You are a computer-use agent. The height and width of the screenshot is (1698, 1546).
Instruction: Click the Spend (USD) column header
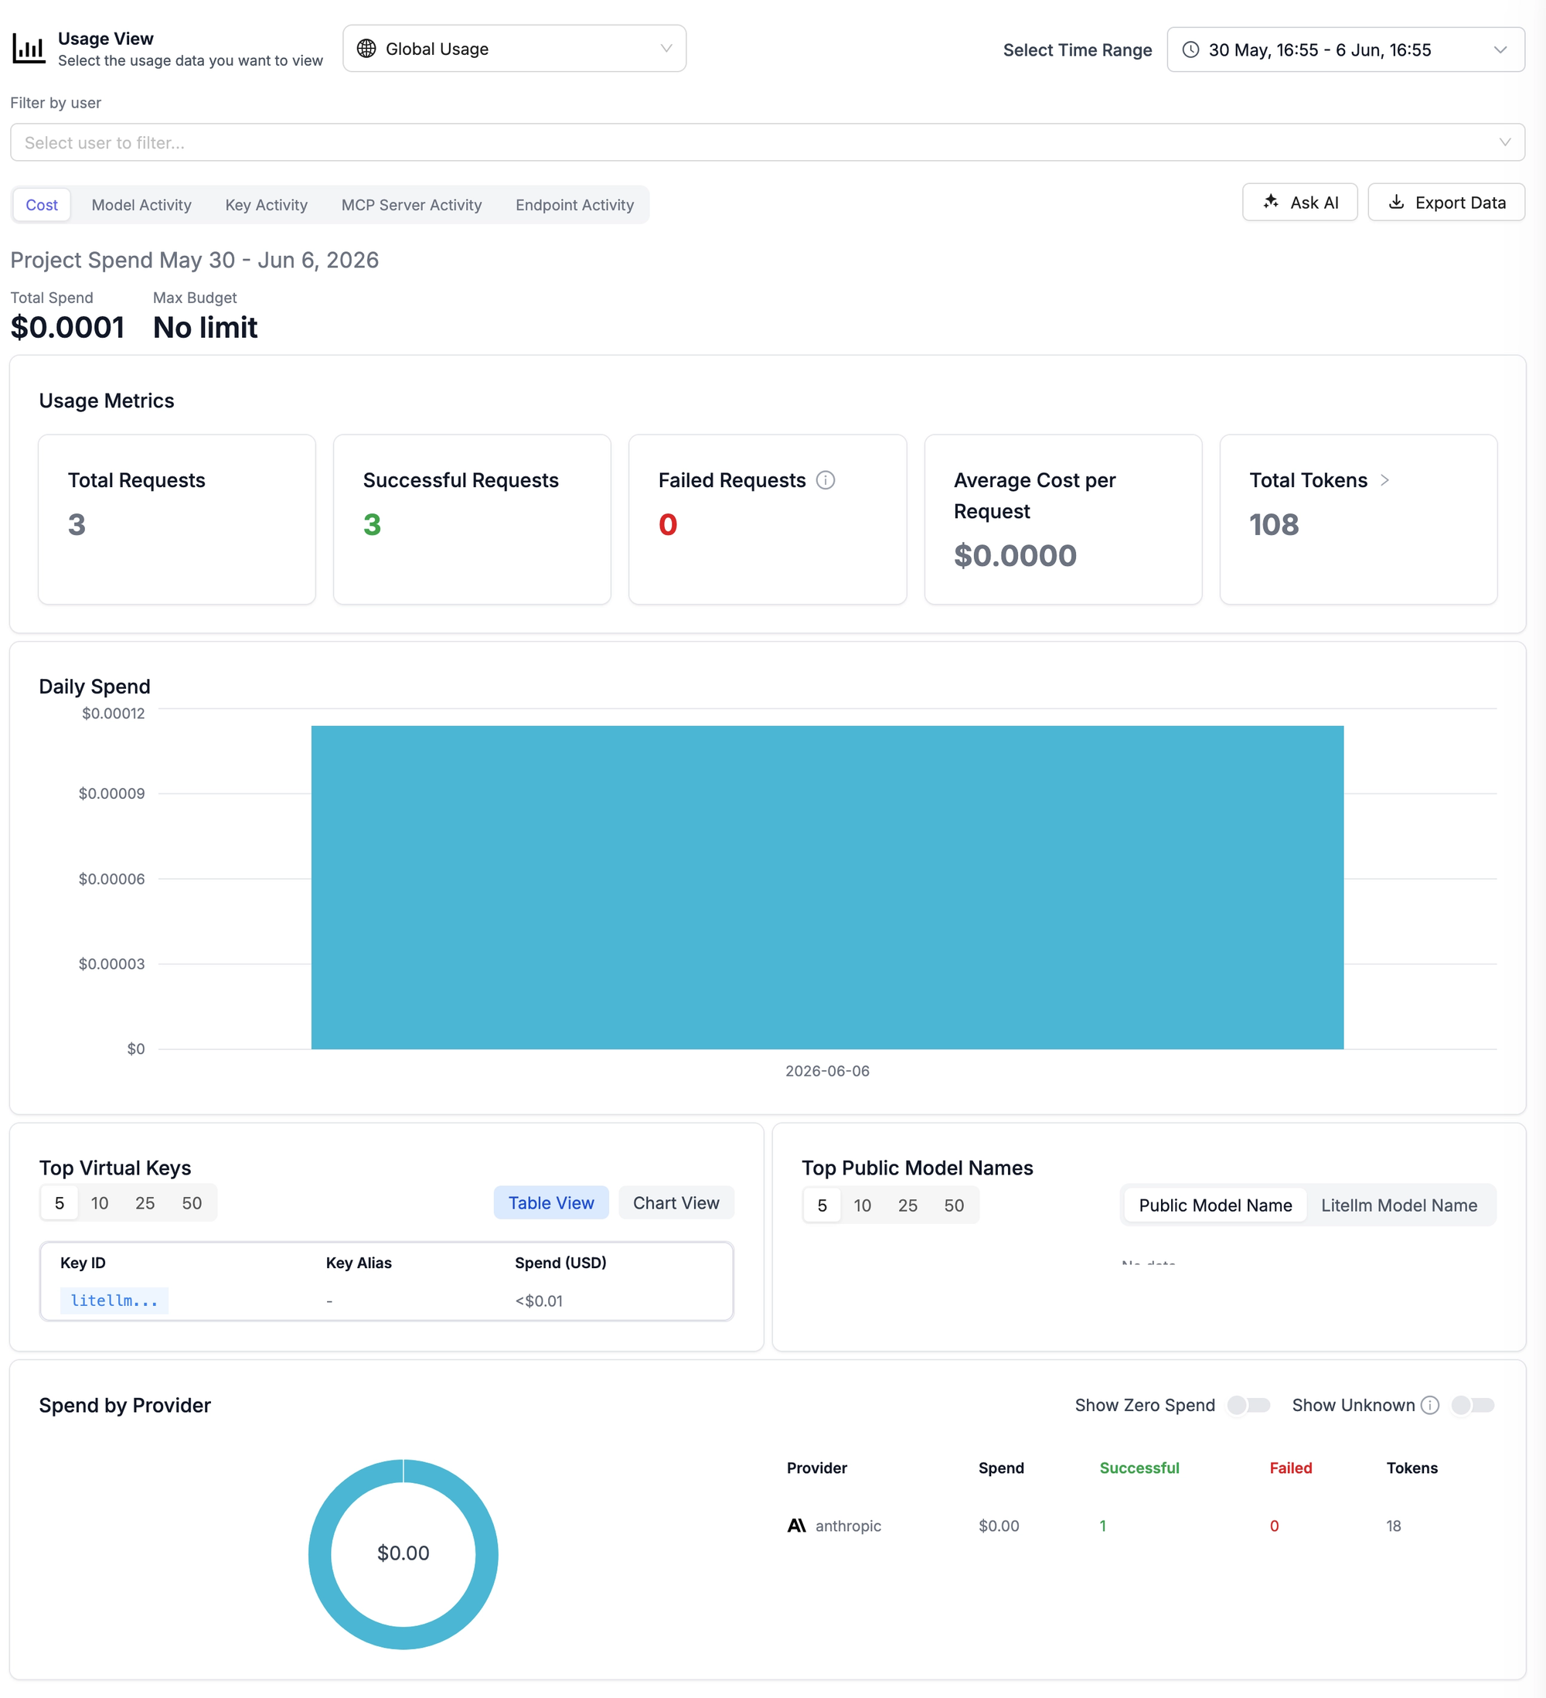coord(560,1263)
